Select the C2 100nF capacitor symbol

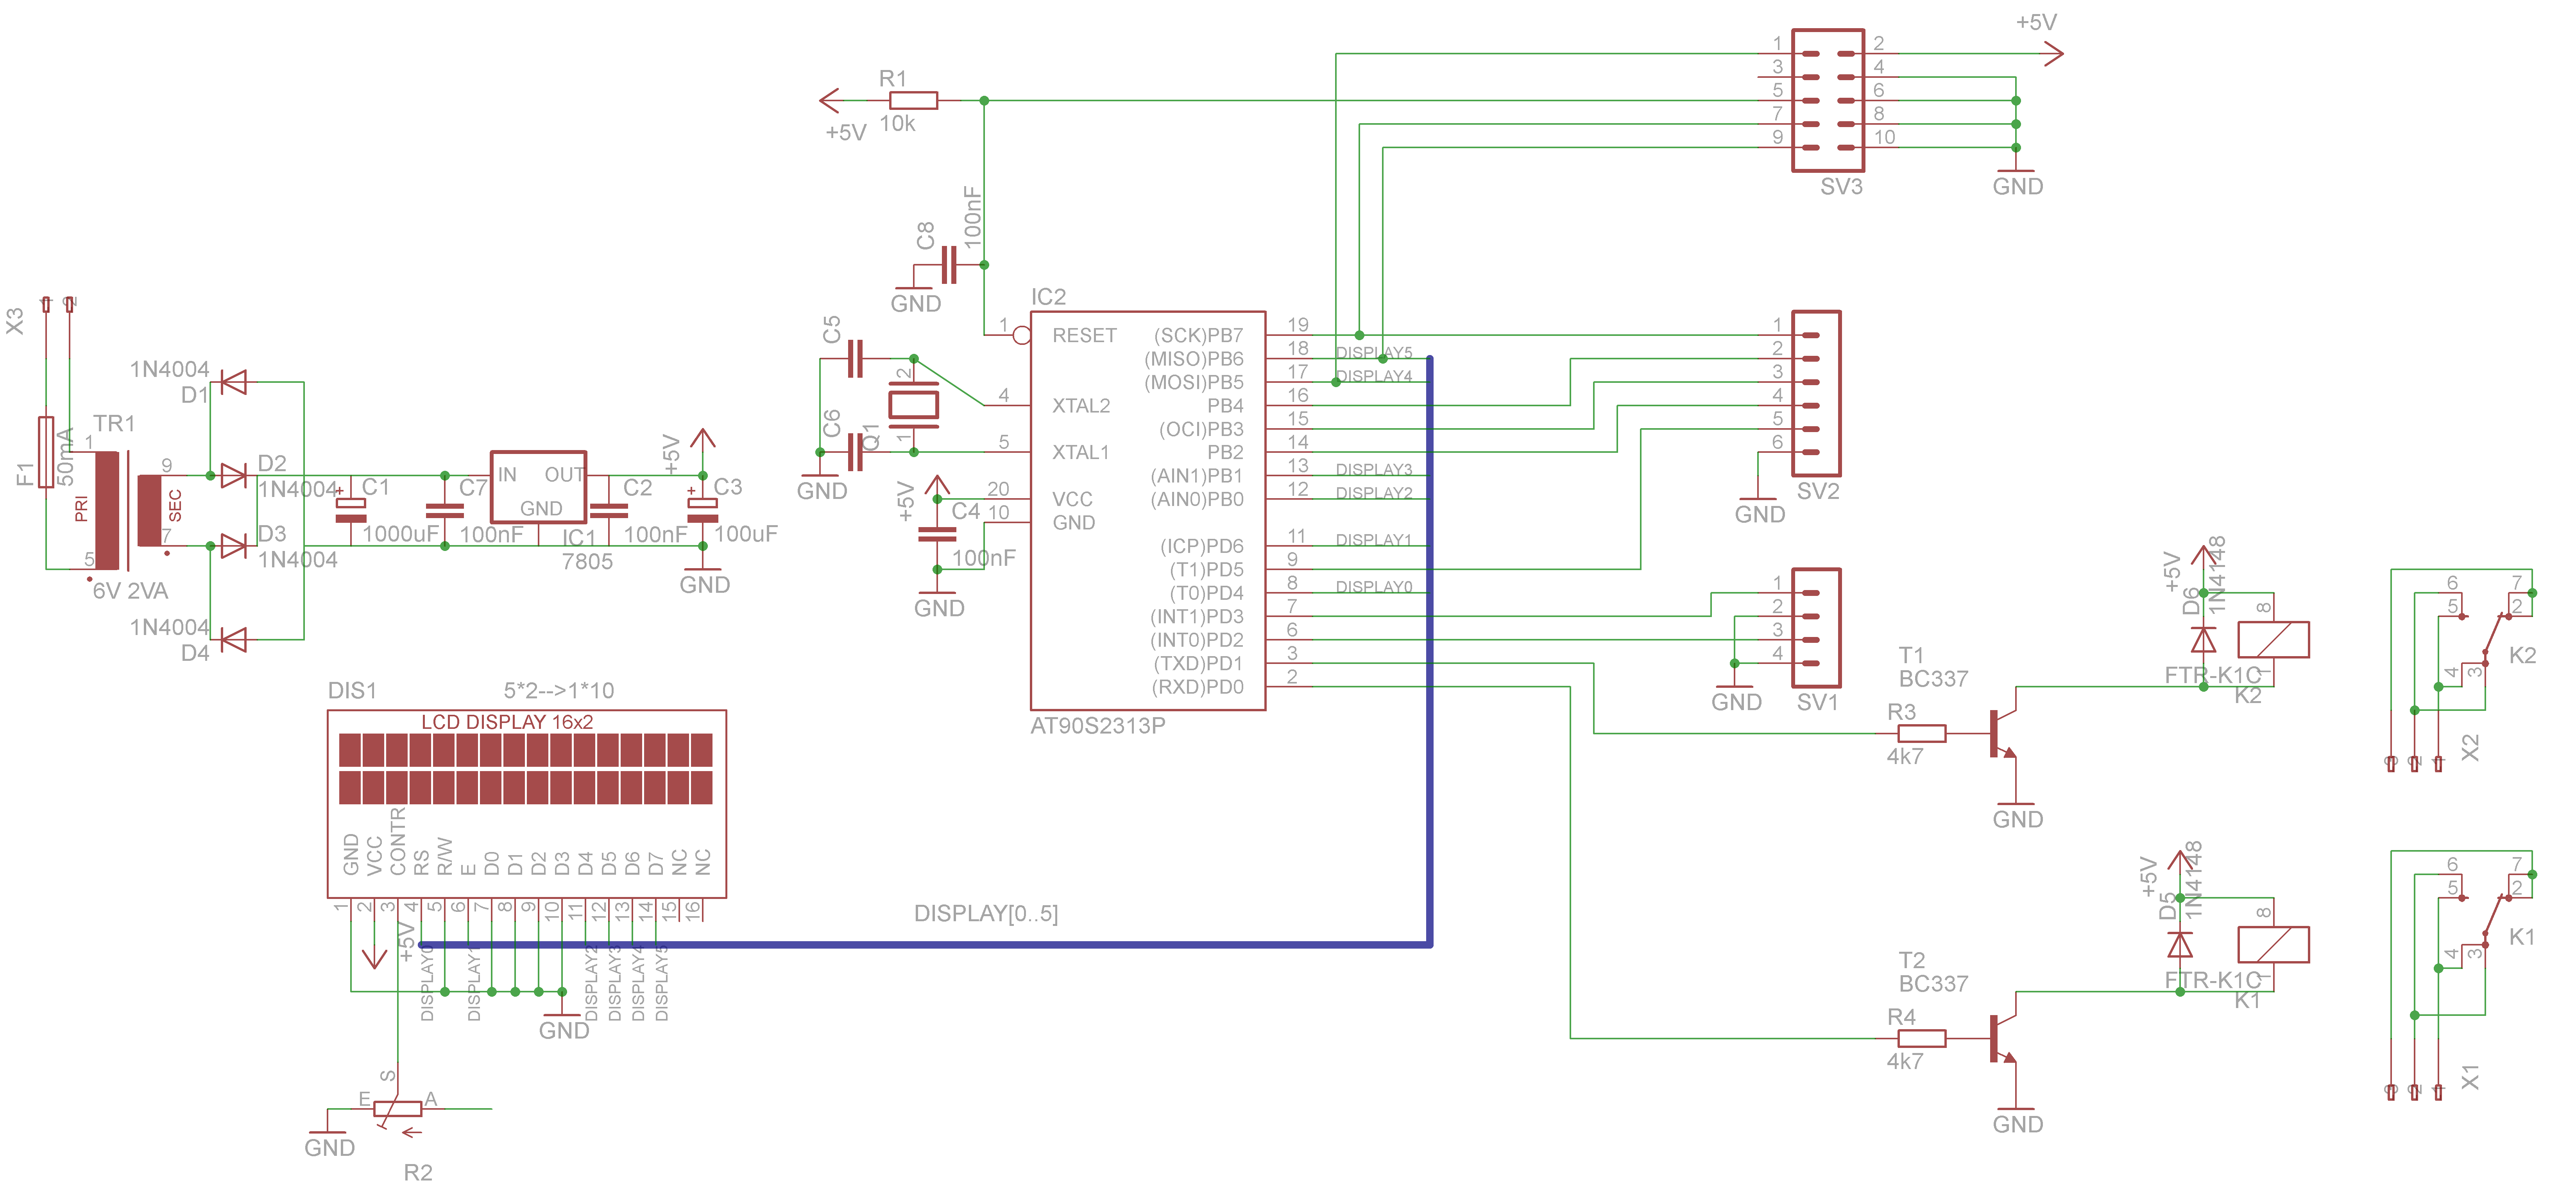point(609,509)
